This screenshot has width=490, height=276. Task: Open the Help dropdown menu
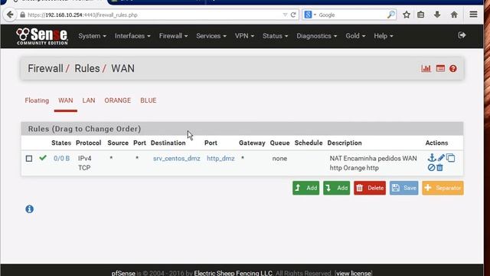coord(384,36)
